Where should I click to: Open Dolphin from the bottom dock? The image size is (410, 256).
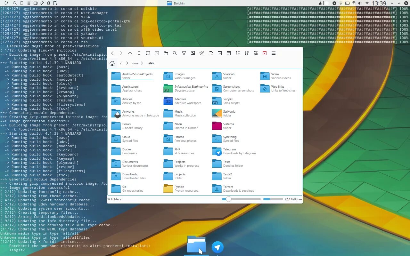click(196, 245)
